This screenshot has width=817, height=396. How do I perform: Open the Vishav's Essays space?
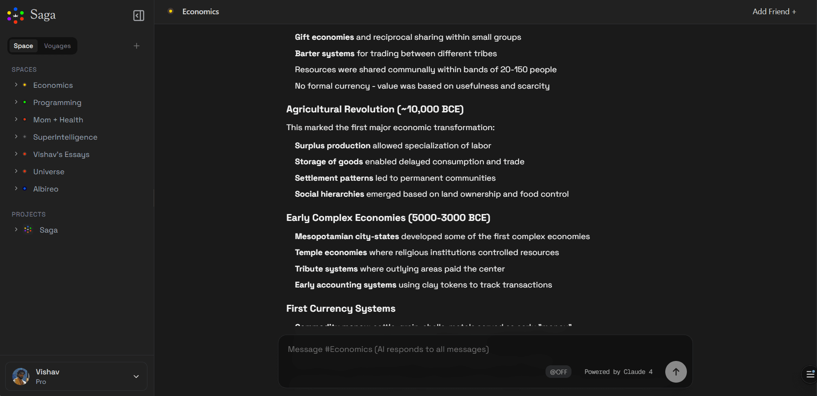(x=61, y=154)
